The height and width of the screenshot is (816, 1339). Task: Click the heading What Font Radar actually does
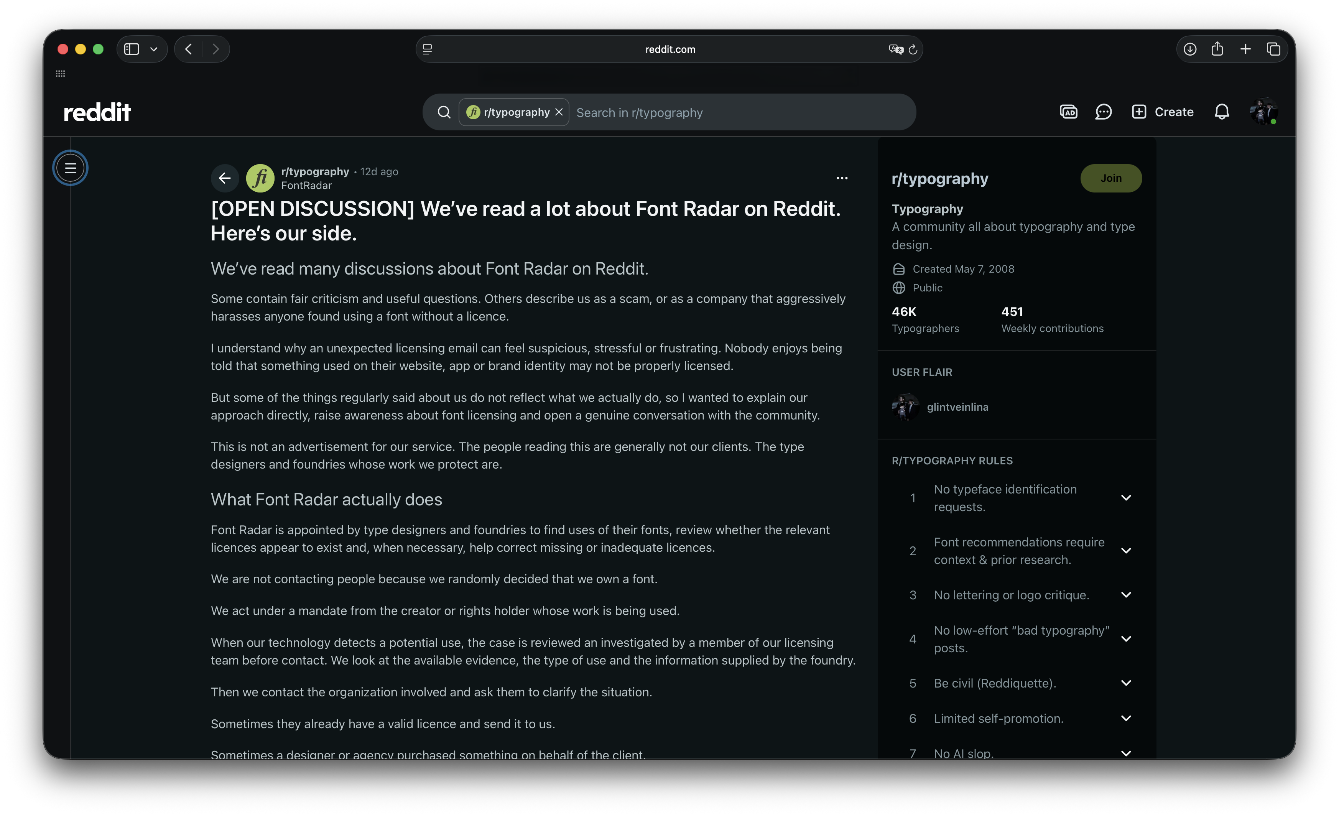click(x=327, y=500)
